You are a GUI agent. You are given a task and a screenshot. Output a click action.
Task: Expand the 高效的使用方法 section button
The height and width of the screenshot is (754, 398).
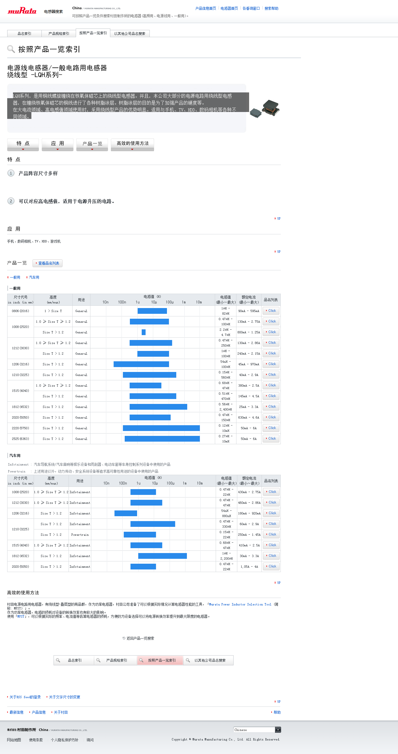coord(132,144)
